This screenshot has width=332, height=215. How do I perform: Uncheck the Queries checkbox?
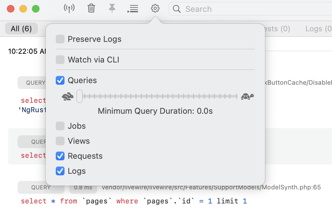[60, 80]
